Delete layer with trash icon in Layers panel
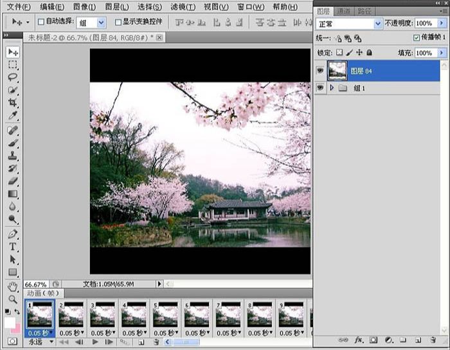 point(433,340)
